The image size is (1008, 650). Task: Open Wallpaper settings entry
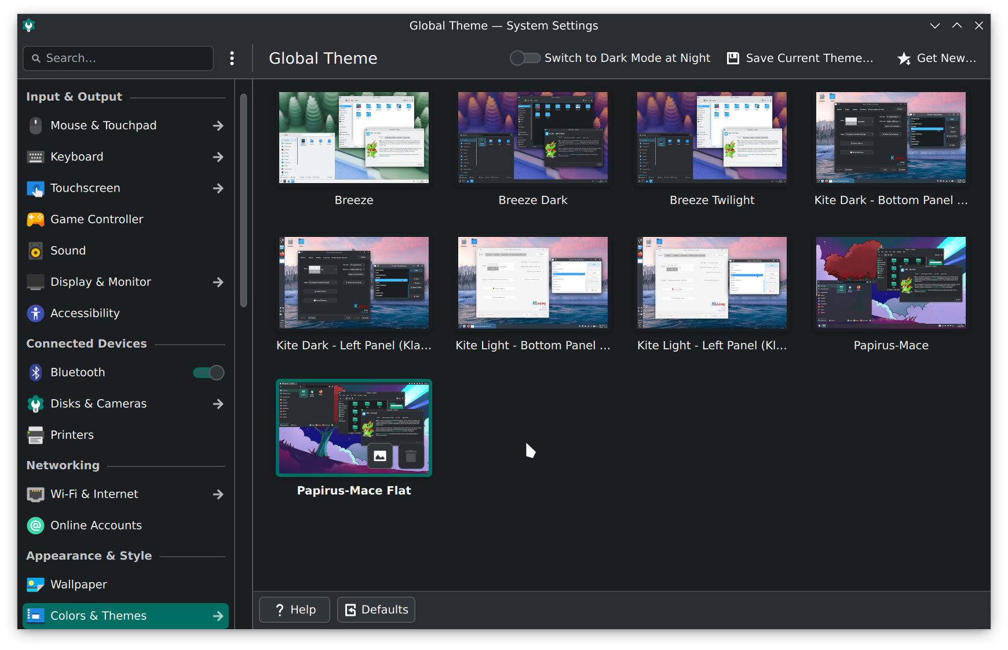point(126,585)
